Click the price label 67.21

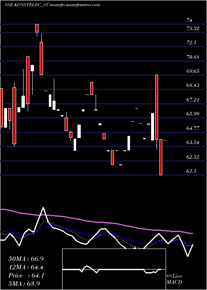193,100
